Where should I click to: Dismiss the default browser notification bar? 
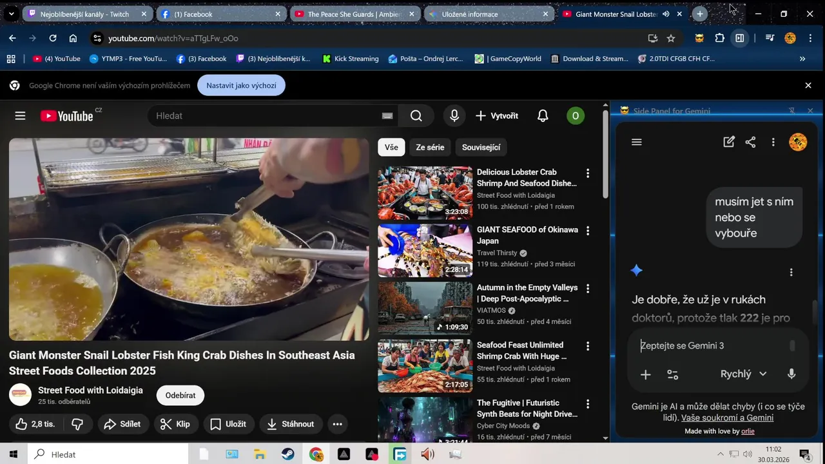(x=808, y=85)
